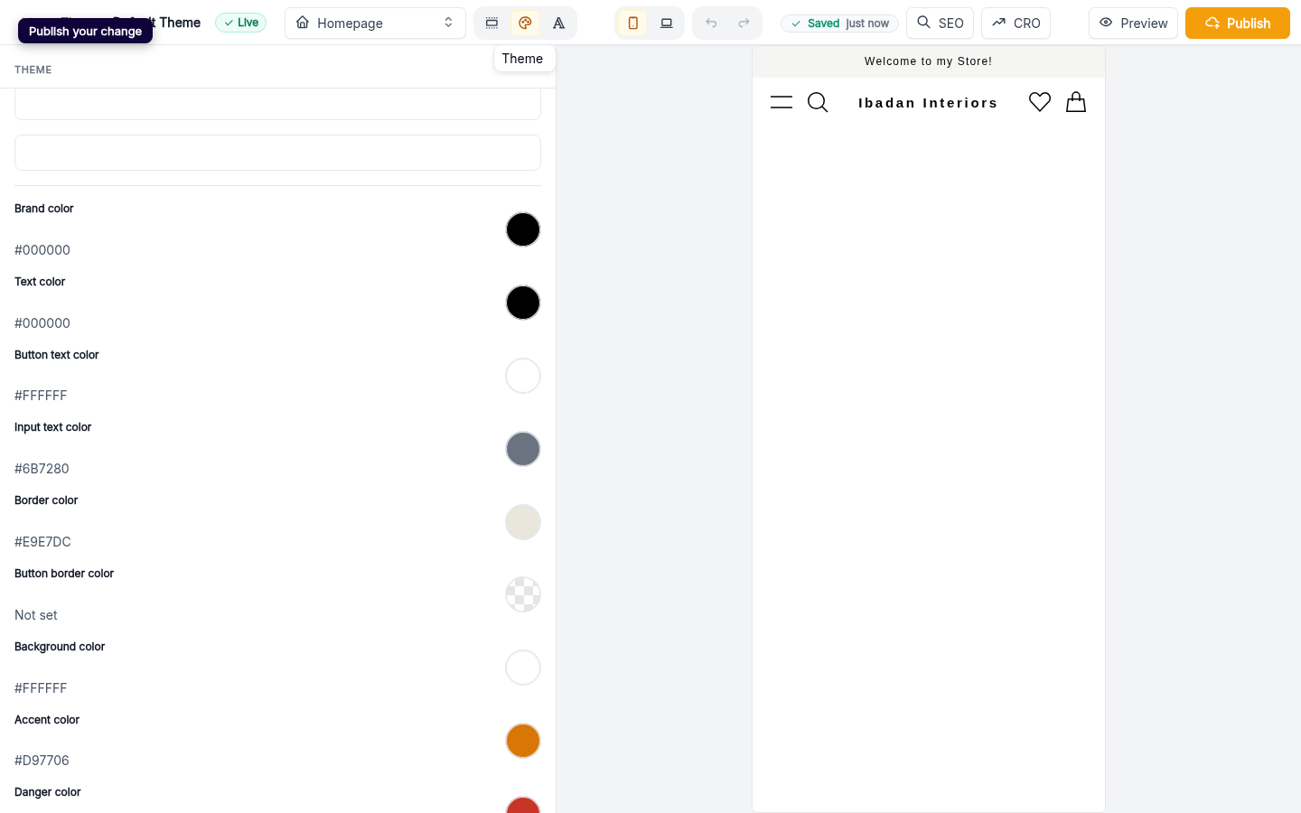
Task: Open the wishlist heart icon
Action: (1040, 102)
